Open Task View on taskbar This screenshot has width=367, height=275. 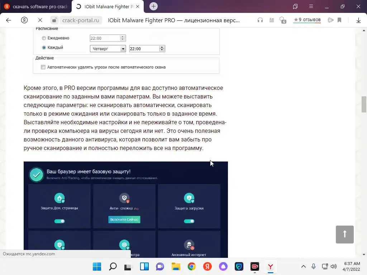128,266
